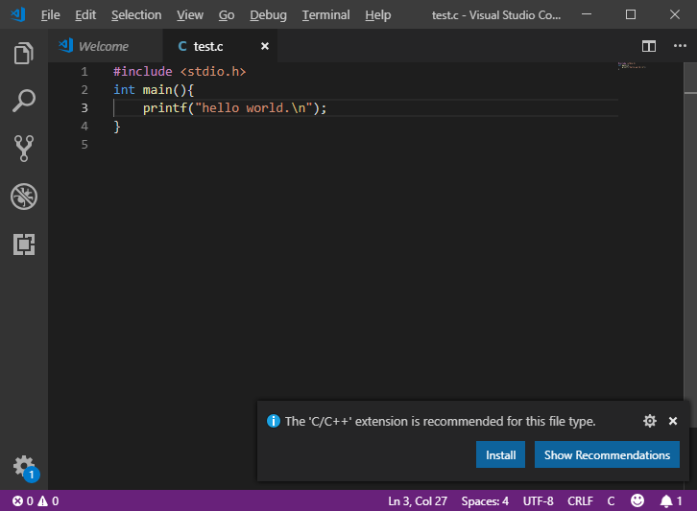The height and width of the screenshot is (511, 697).
Task: Open the Extensions view
Action: 24,244
